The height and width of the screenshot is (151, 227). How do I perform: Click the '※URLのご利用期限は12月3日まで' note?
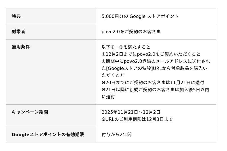pyautogui.click(x=137, y=119)
